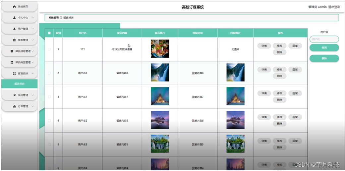Expand the 菜品类型管理 menu chevron
This screenshot has height=171, width=345.
coord(32,62)
